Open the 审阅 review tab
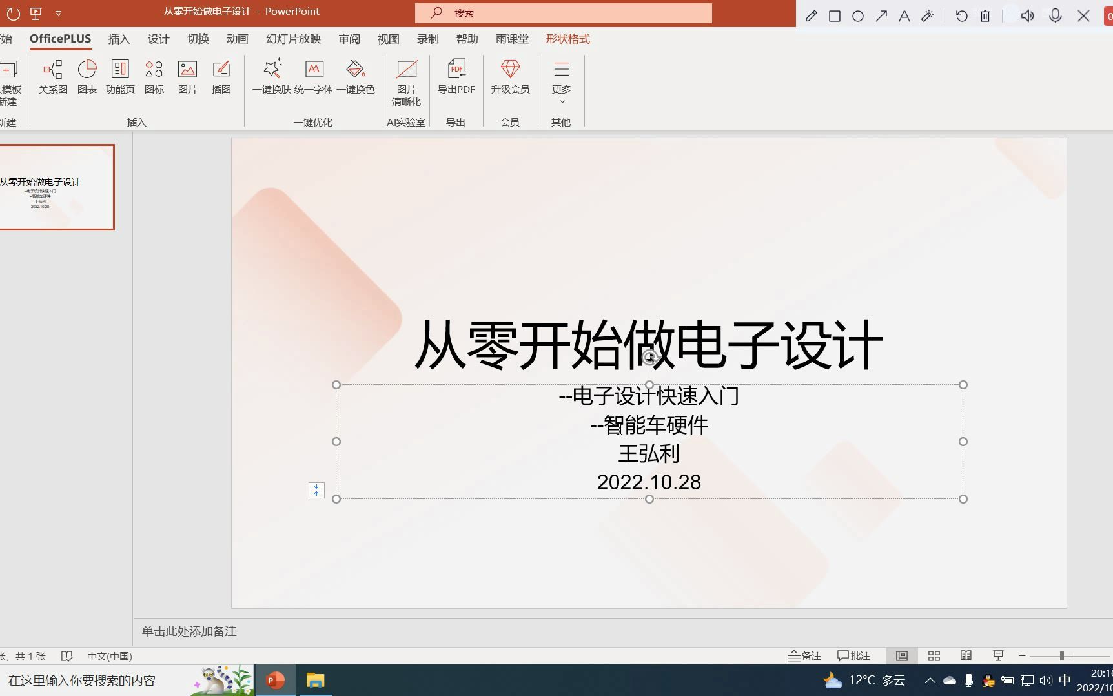The height and width of the screenshot is (696, 1113). [x=349, y=39]
